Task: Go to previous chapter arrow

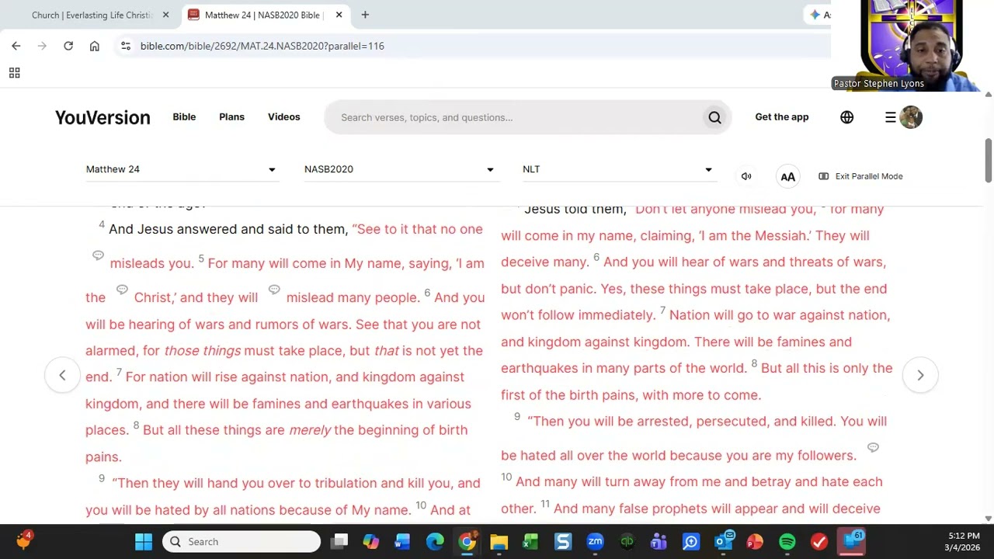Action: pos(62,375)
